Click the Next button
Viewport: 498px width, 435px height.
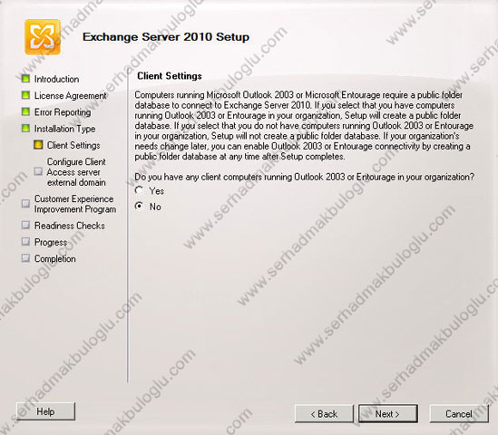click(388, 414)
